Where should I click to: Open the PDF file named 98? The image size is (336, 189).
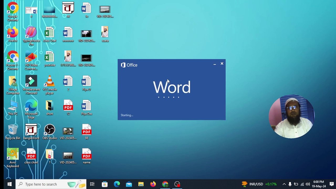point(86,132)
